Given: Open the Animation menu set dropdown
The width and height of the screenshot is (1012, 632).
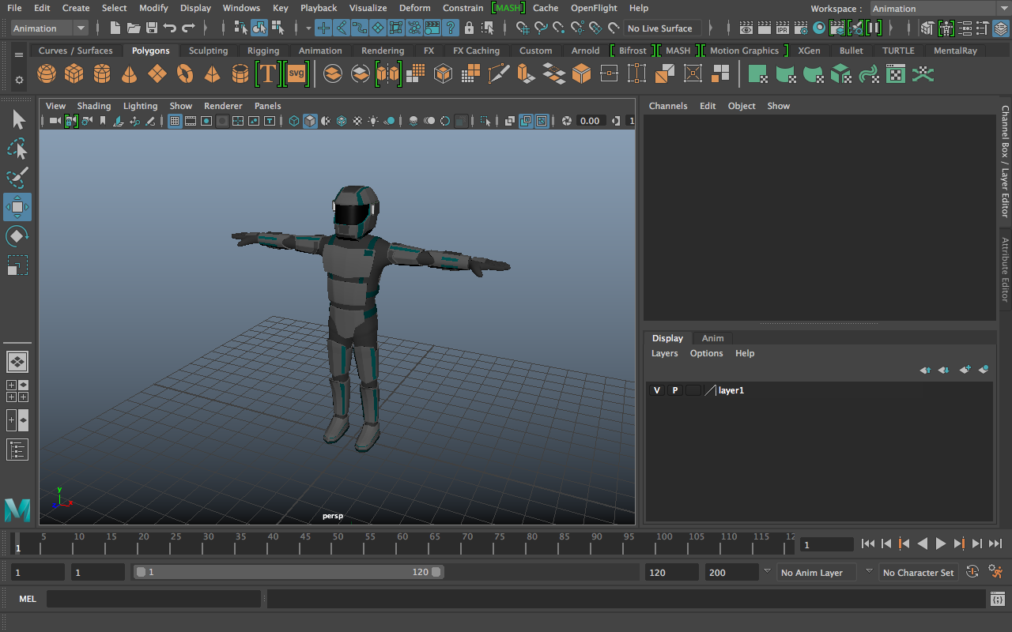Looking at the screenshot, I should pyautogui.click(x=49, y=28).
